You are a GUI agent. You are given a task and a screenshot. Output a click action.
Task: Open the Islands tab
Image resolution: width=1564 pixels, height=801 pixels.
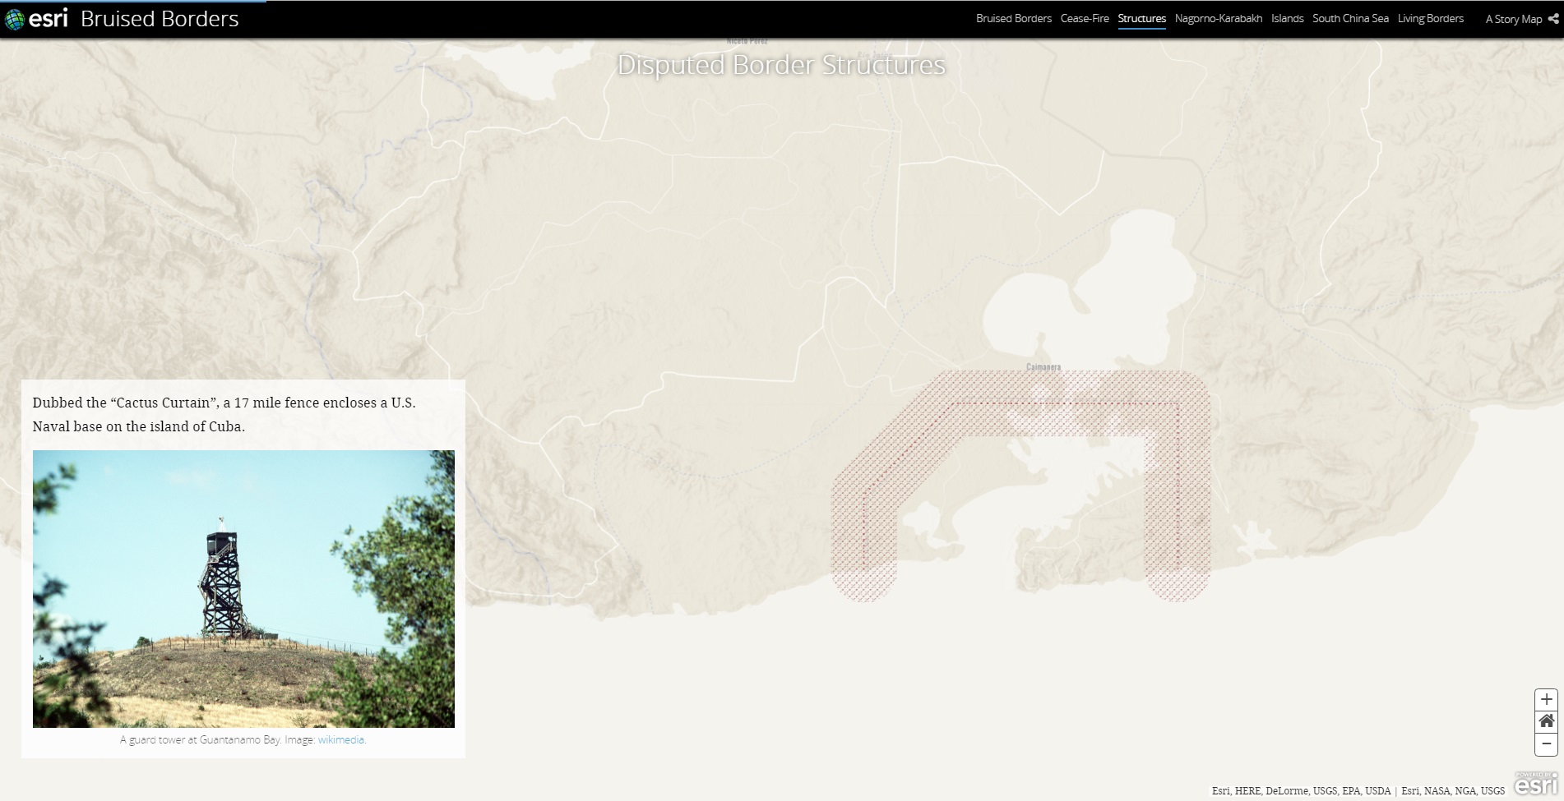click(1287, 18)
